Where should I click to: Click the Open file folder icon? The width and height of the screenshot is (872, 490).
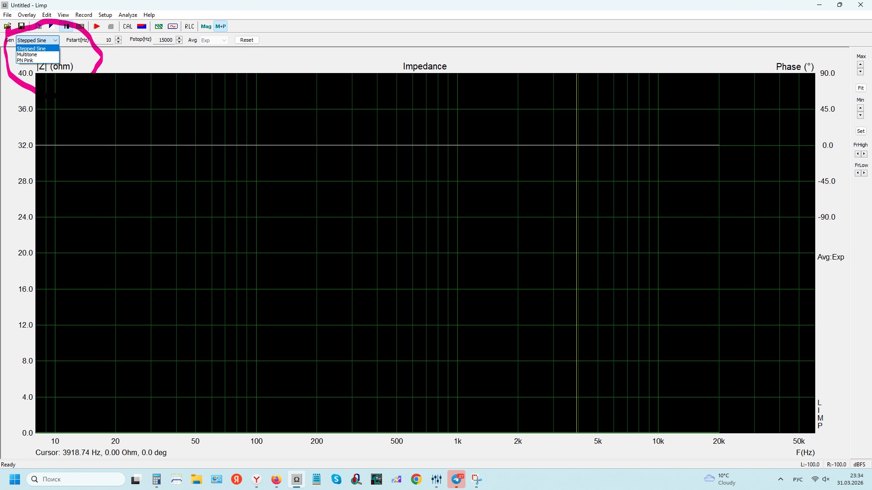[8, 26]
